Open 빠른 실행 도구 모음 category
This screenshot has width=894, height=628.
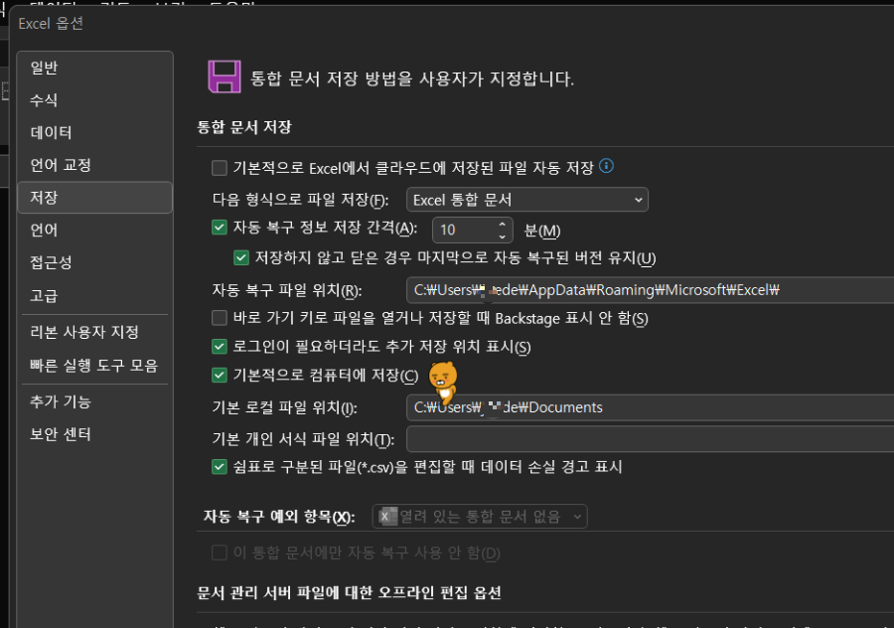[x=95, y=365]
